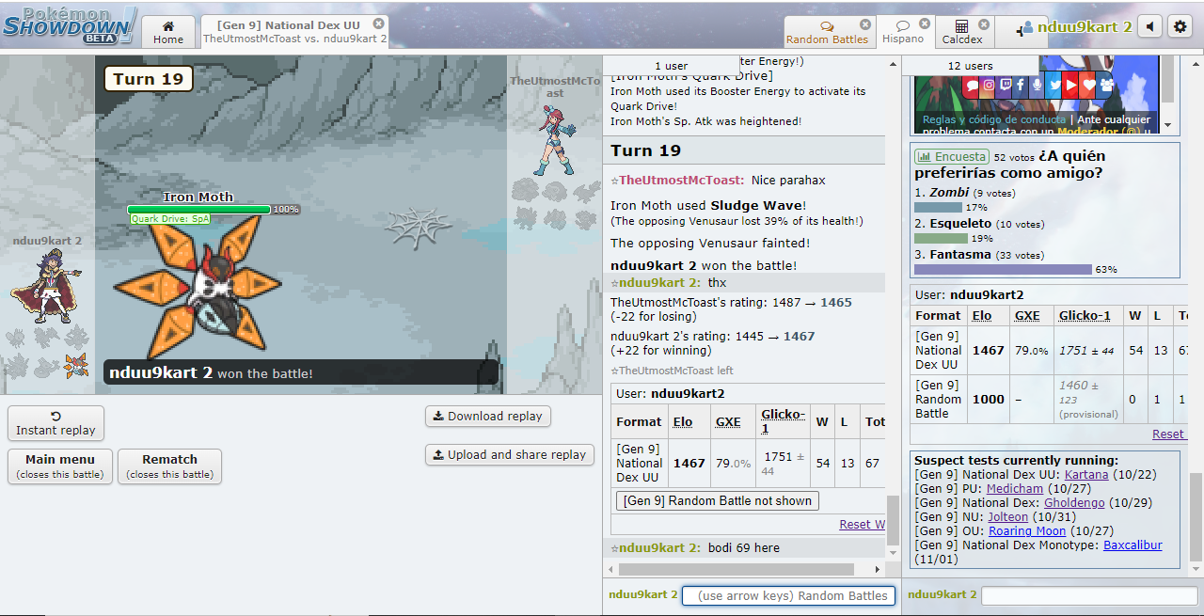The height and width of the screenshot is (616, 1204).
Task: Click the Hispano banner scroll-down arrow
Action: [1168, 125]
